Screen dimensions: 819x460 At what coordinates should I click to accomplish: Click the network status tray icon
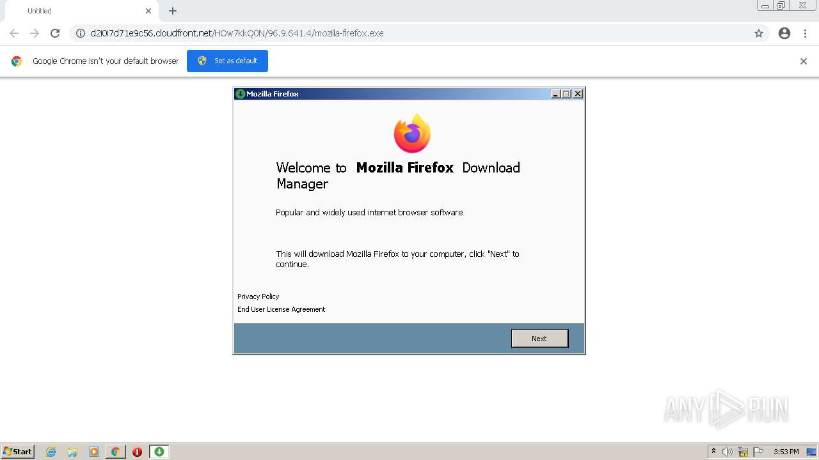coord(743,452)
